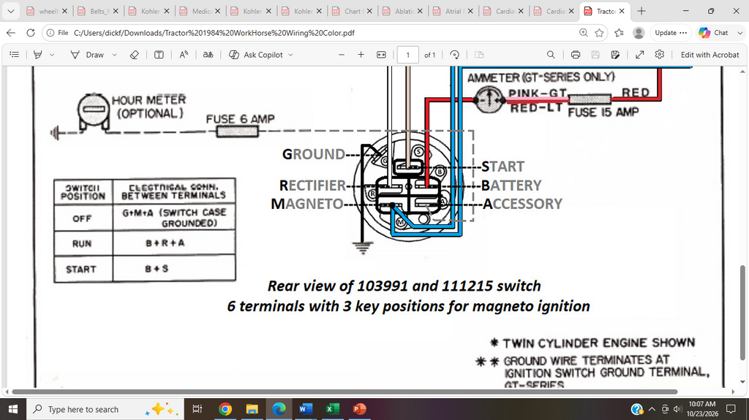Start Read aloud for the PDF
This screenshot has width=749, height=420.
pyautogui.click(x=184, y=55)
